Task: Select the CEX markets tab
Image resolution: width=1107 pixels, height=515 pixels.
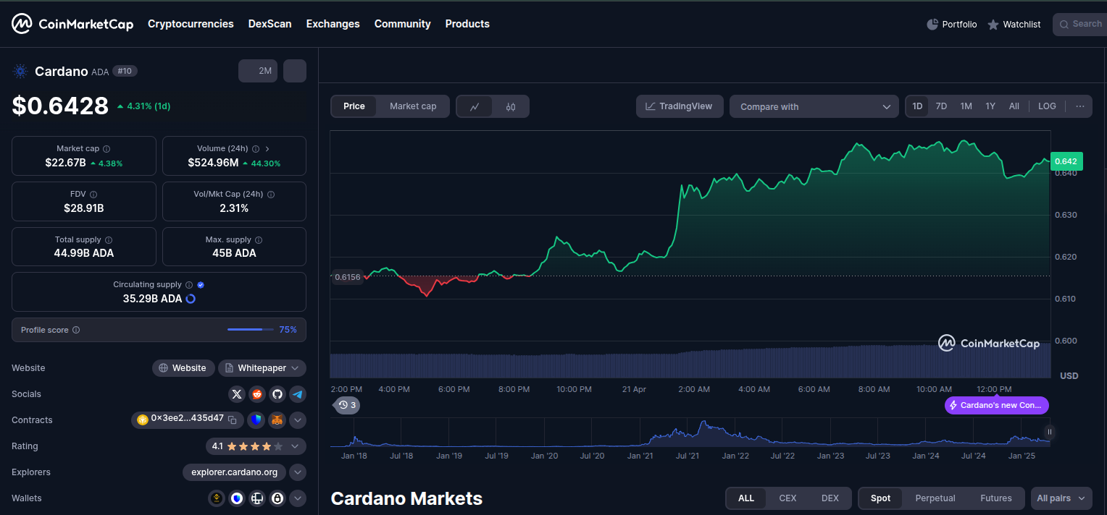Action: [788, 498]
